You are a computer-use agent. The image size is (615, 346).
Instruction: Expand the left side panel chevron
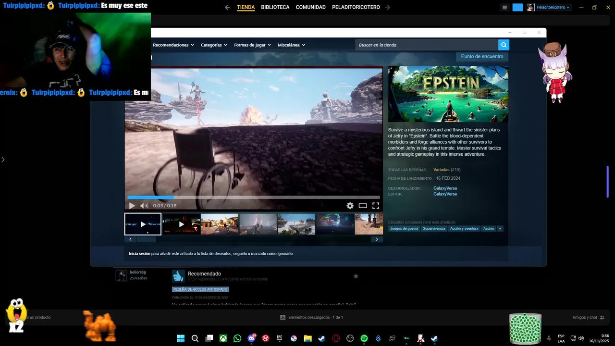click(x=3, y=160)
